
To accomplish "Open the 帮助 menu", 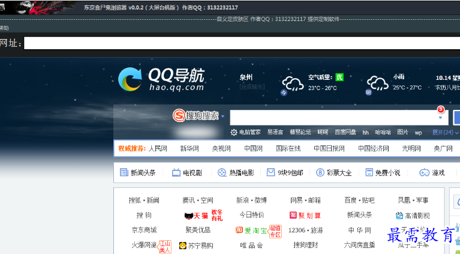I will tap(4, 28).
